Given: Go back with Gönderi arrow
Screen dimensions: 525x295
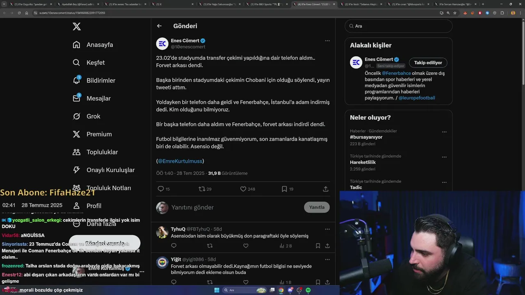Looking at the screenshot, I should pyautogui.click(x=160, y=26).
